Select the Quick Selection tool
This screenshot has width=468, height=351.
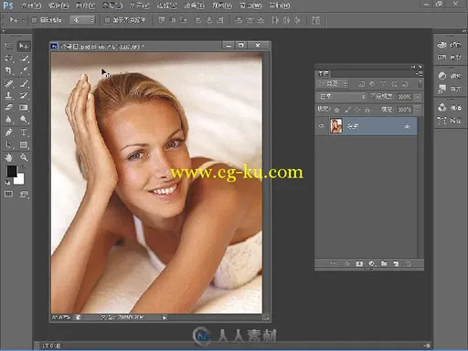pos(24,58)
